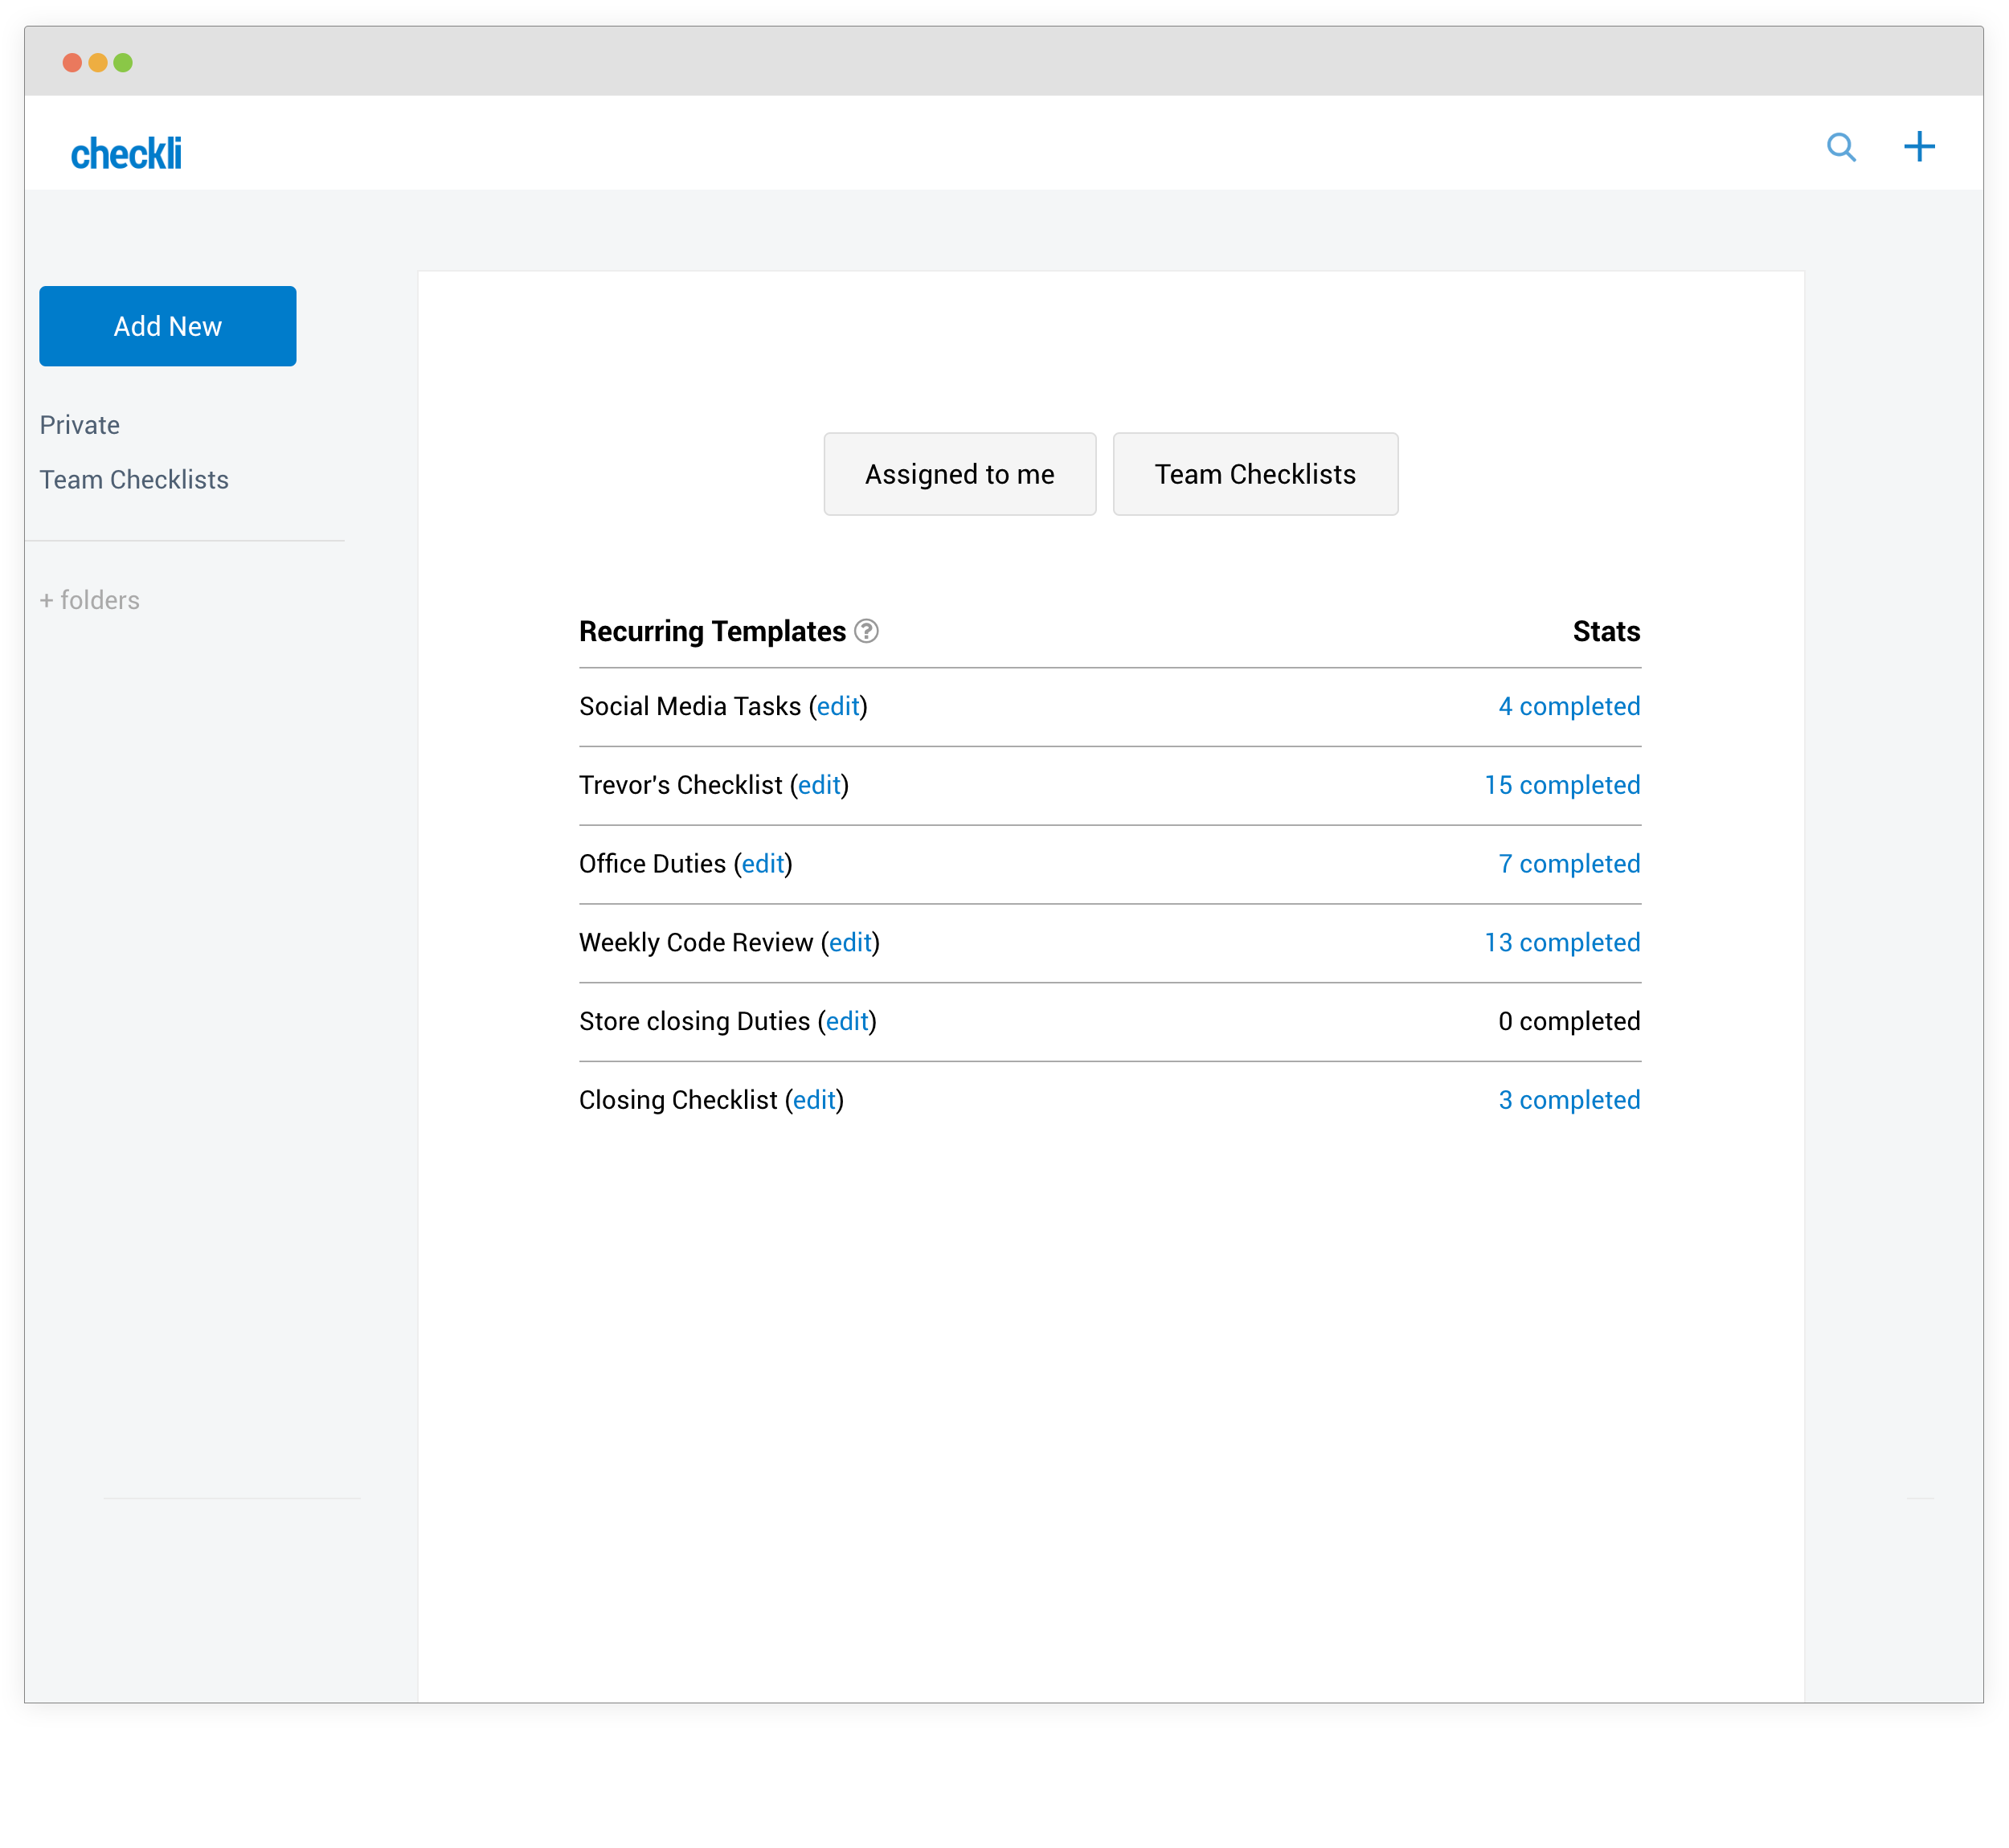The height and width of the screenshot is (1848, 2009).
Task: Switch to Assigned to me tab
Action: (x=959, y=474)
